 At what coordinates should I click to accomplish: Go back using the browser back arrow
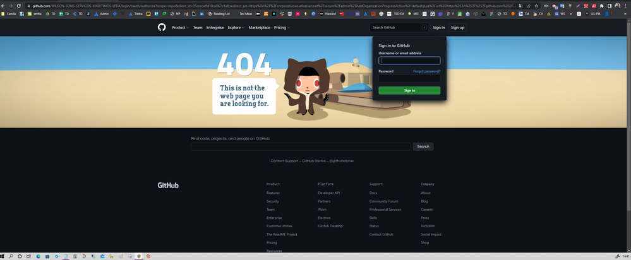3,6
